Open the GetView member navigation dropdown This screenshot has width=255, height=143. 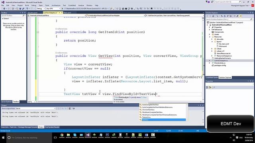click(175, 15)
